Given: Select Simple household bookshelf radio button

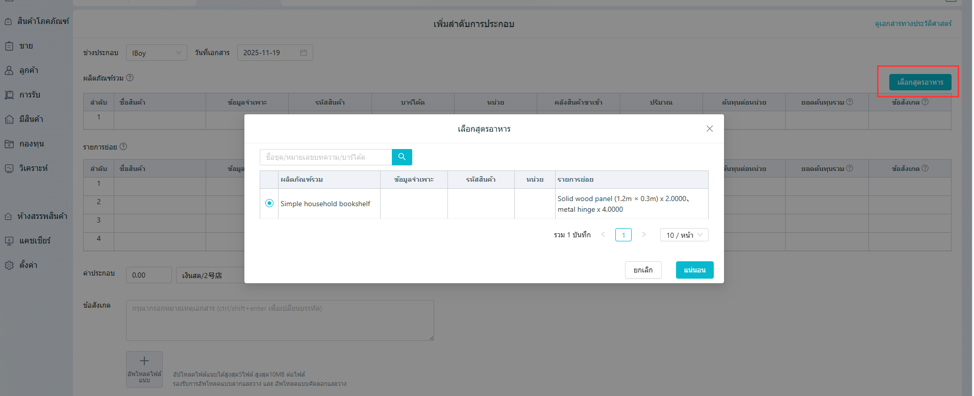Looking at the screenshot, I should click(269, 203).
